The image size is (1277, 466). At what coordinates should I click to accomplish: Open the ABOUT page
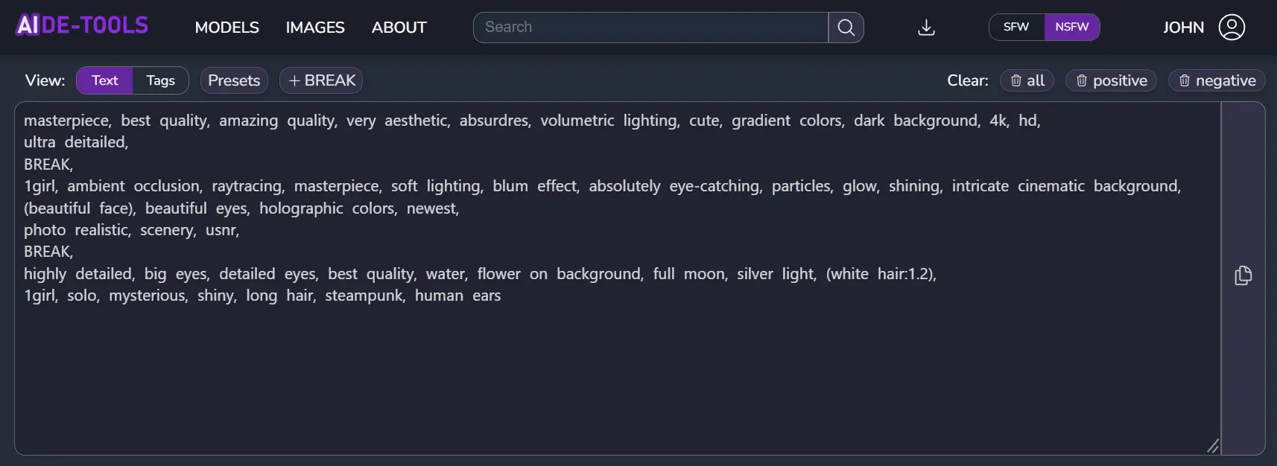399,28
